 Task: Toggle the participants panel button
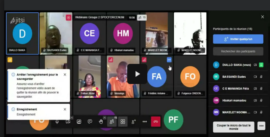(112, 122)
